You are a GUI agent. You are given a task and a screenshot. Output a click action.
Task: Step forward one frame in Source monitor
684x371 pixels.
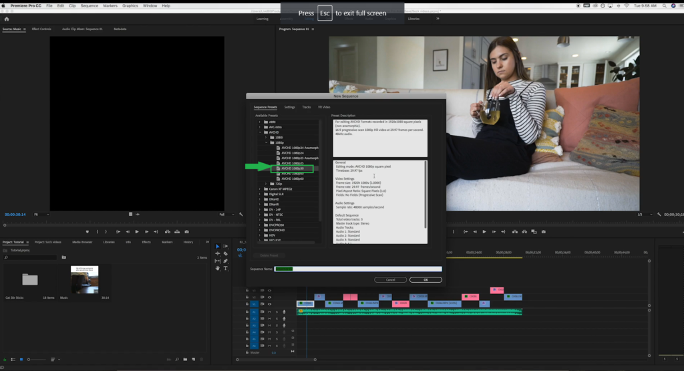[146, 232]
